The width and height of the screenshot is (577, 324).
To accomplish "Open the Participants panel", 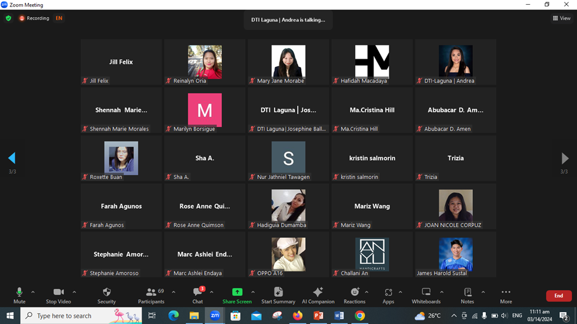I will tap(151, 294).
